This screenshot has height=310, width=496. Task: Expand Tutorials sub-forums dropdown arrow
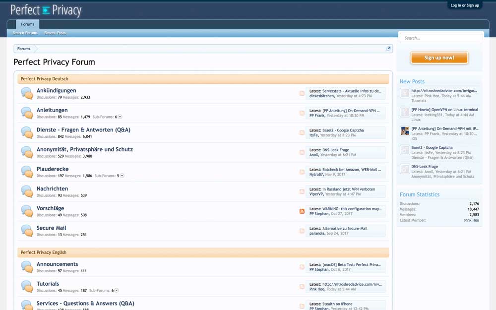117,290
